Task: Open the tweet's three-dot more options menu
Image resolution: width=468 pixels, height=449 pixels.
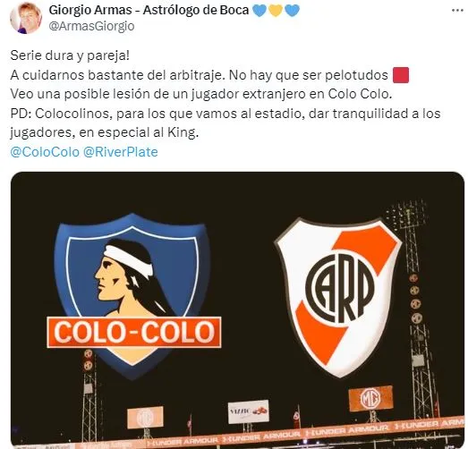Action: pyautogui.click(x=457, y=11)
